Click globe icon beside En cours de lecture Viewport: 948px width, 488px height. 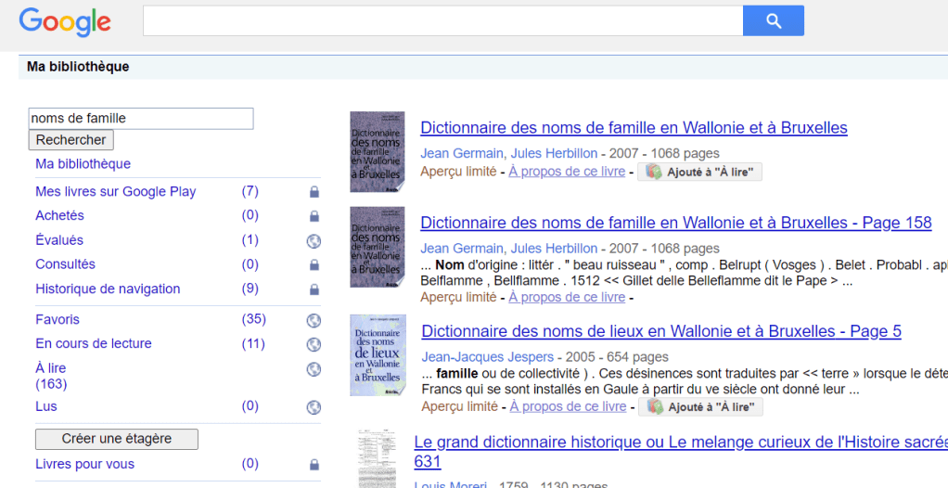click(314, 344)
